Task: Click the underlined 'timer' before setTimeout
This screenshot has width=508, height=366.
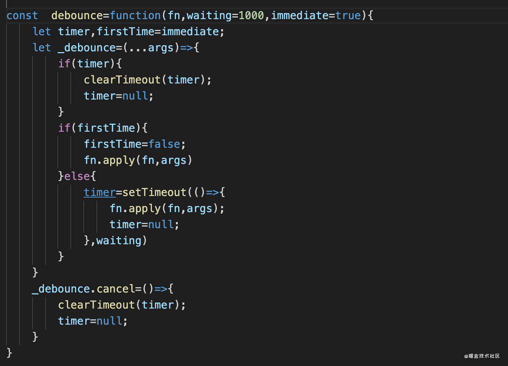Action: click(99, 193)
